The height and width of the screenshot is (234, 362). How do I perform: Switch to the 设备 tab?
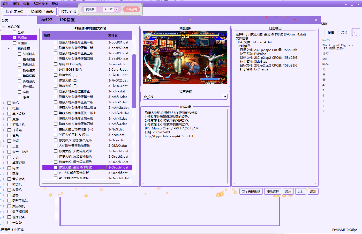331,32
